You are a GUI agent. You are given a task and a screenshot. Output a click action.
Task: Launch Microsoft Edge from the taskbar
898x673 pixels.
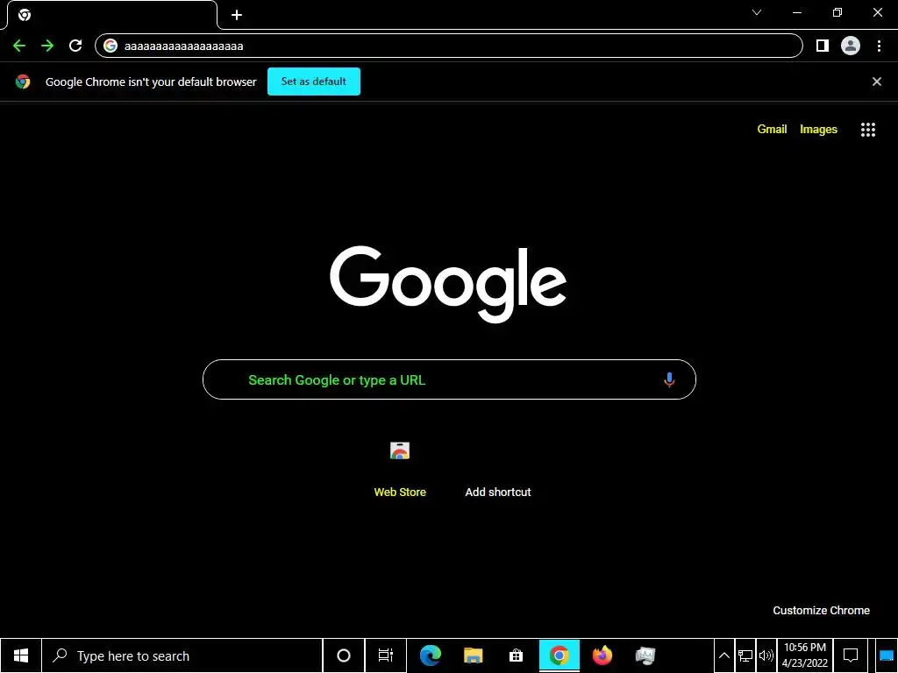tap(430, 655)
